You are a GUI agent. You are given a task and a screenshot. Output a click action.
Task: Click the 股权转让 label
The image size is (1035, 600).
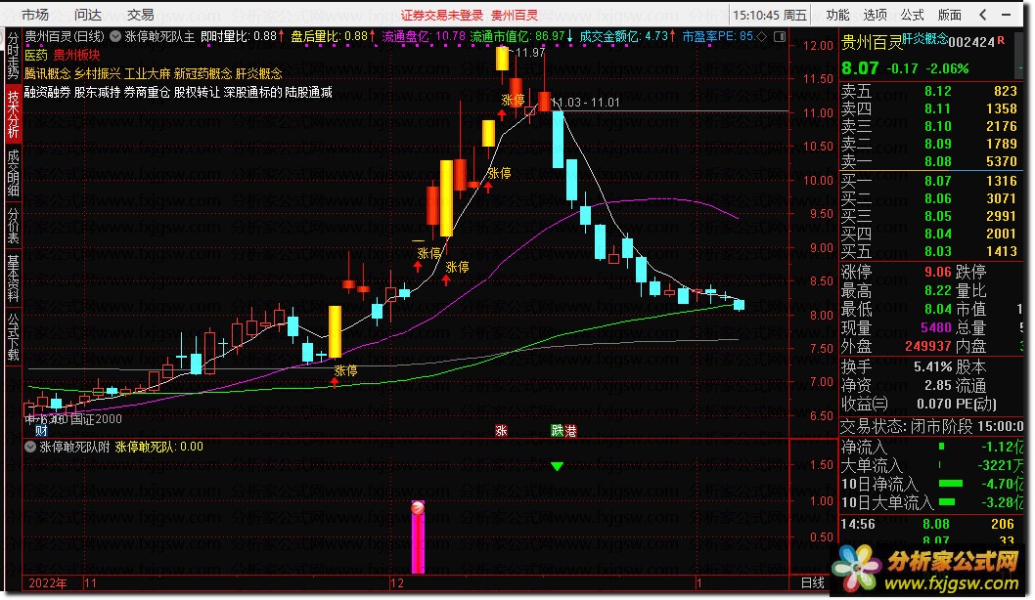tap(198, 92)
